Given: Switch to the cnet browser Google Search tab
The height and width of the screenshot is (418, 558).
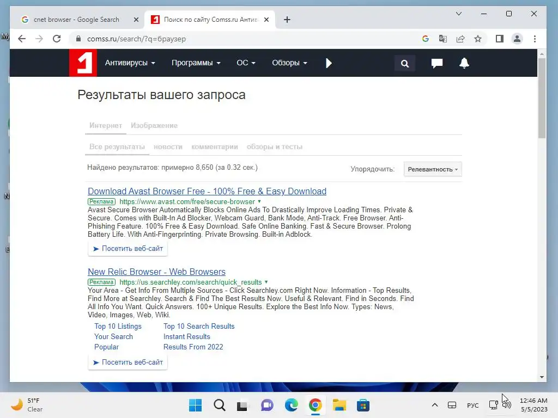Looking at the screenshot, I should coord(76,20).
